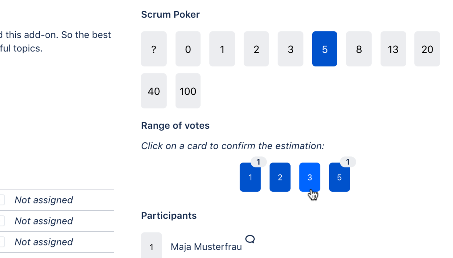Screen dimensions: 453x258
Task: Pick the 40 poker card
Action: pyautogui.click(x=154, y=91)
